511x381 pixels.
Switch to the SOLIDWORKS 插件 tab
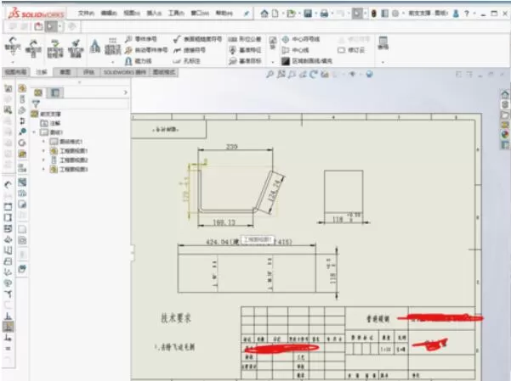click(x=125, y=72)
